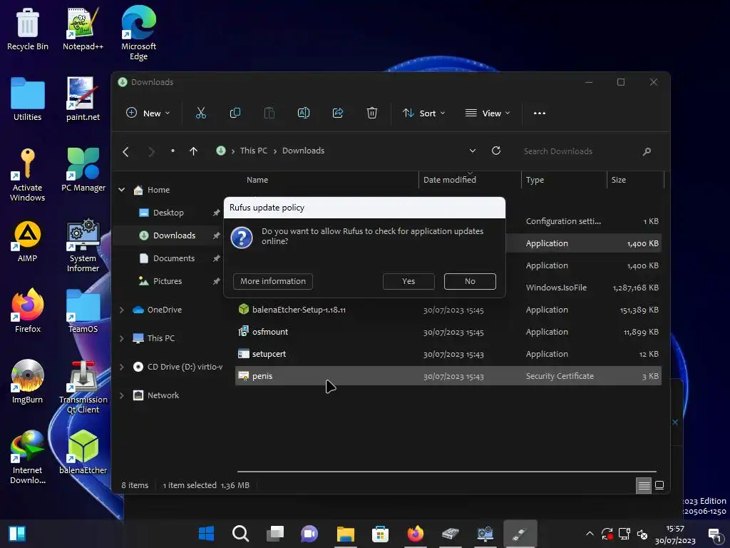Click the Refresh icon beside address bar
Screen dimensions: 730x548
tap(496, 151)
